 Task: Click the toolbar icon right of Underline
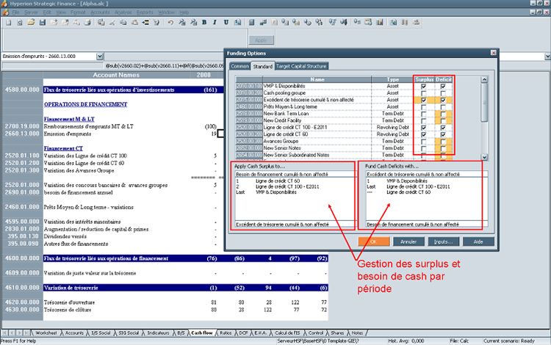[x=237, y=23]
